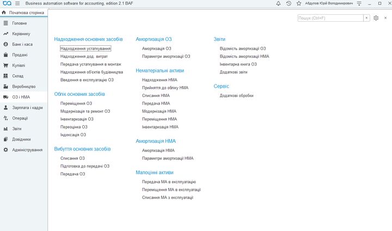Open Надходження устаткування link
Image resolution: width=392 pixels, height=231 pixels.
tap(85, 48)
